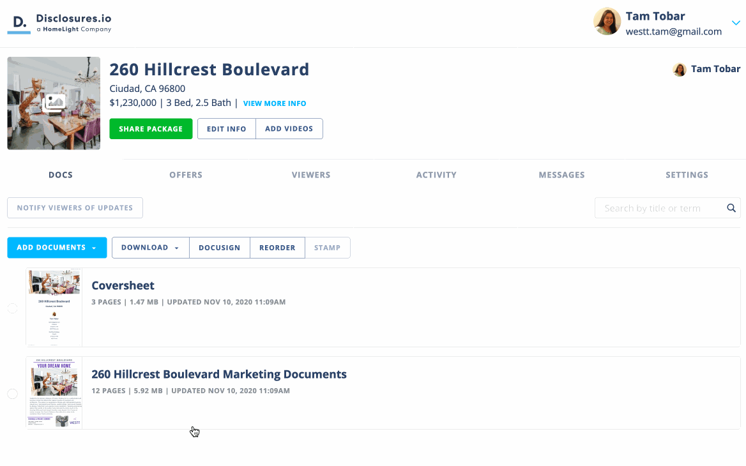746x466 pixels.
Task: Select the STAMP tool
Action: tap(327, 248)
